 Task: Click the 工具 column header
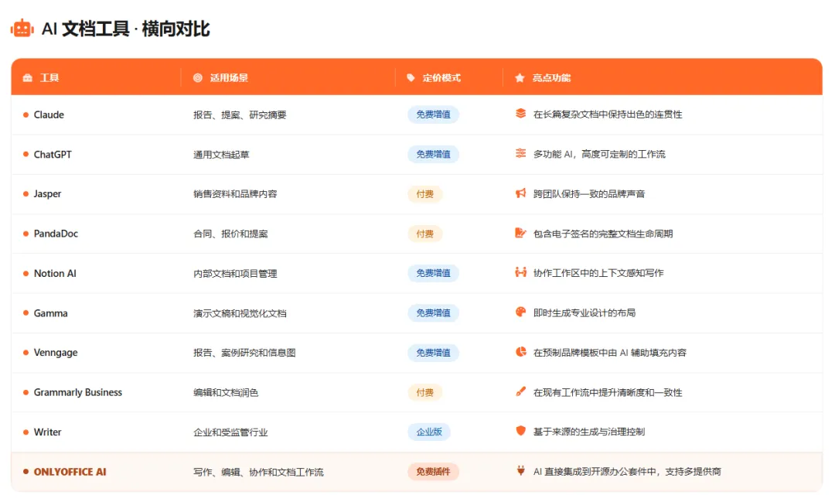49,78
